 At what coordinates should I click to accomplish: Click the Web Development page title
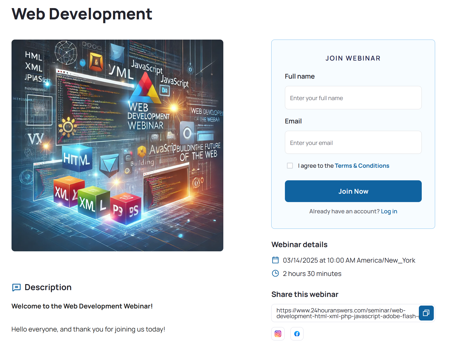(x=82, y=14)
